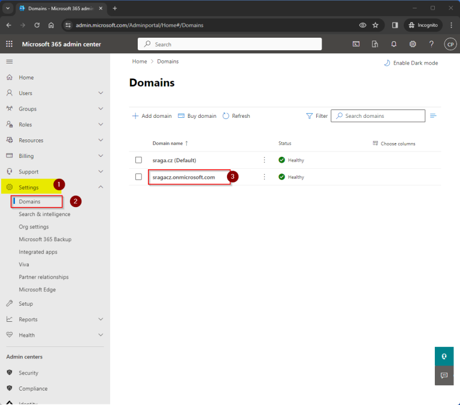The image size is (460, 405).
Task: Open browser side panel icon
Action: pyautogui.click(x=395, y=25)
